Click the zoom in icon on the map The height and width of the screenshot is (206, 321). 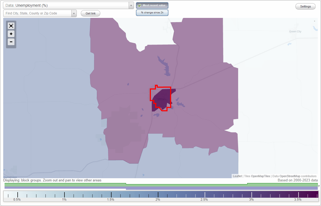coord(11,34)
